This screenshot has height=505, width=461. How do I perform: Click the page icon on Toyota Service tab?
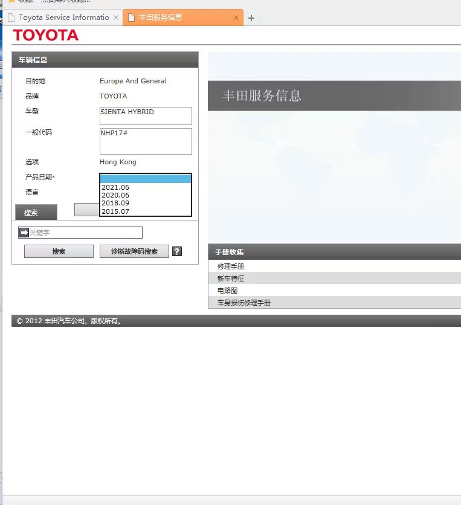[11, 18]
